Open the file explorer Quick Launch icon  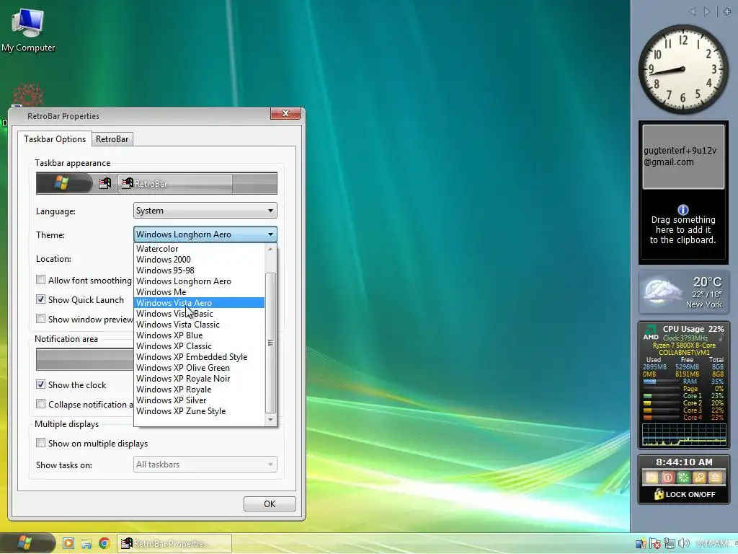[x=86, y=544]
